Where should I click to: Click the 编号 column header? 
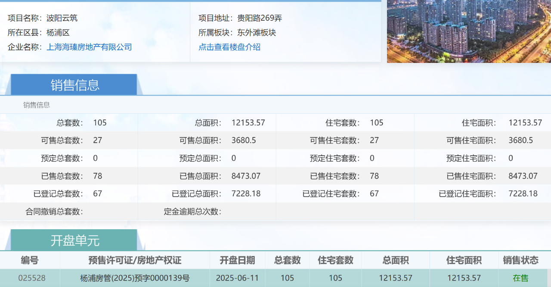pos(30,260)
